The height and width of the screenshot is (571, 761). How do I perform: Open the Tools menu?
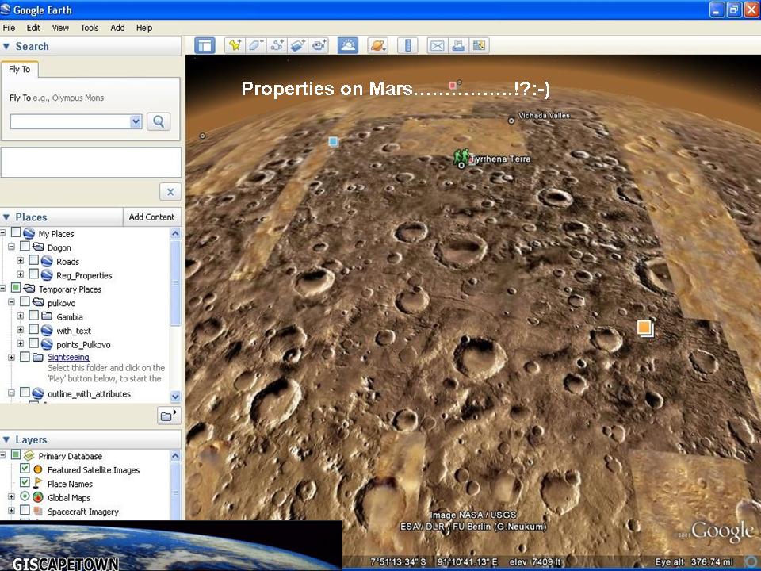[x=90, y=28]
